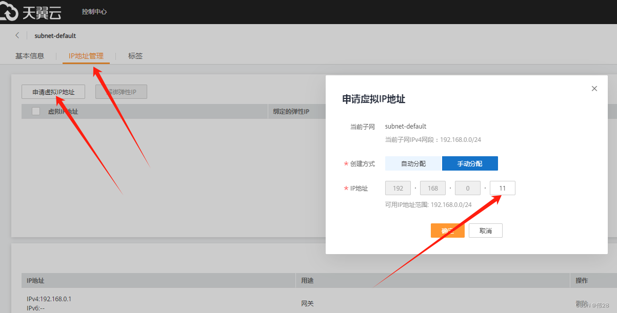This screenshot has width=617, height=313.
Task: Click the subnet-default page title
Action: [x=54, y=35]
